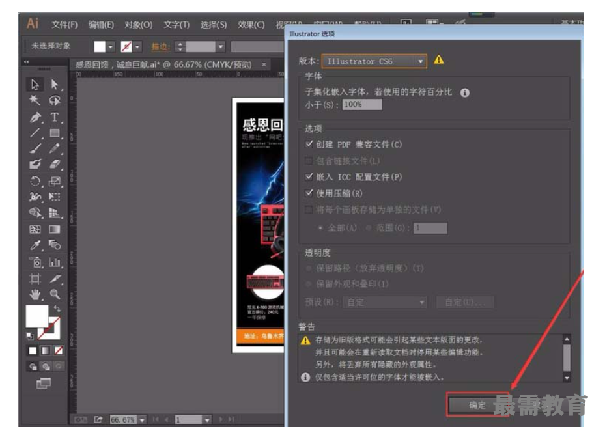This screenshot has width=592, height=431.
Task: Click the Change Screen Mode icon
Action: 44,383
